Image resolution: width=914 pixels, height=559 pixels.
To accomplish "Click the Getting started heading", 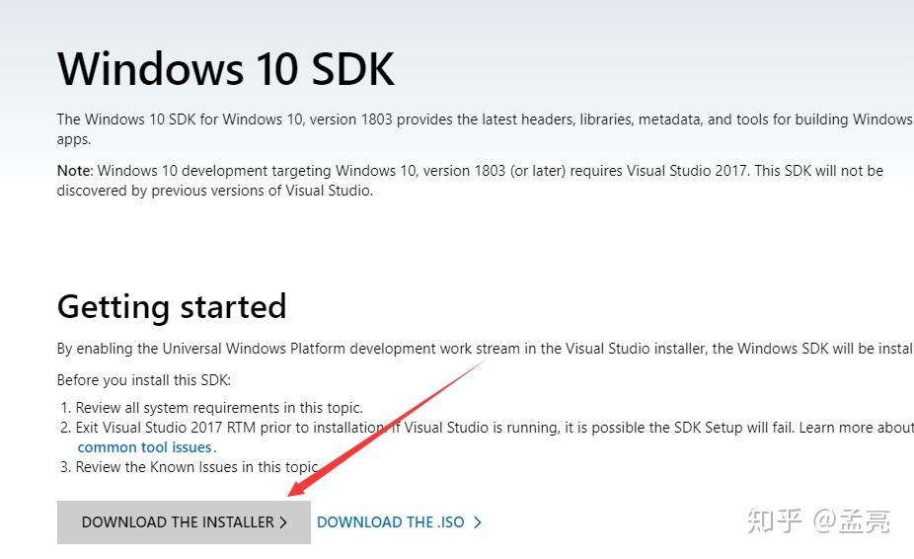I will coord(172,306).
